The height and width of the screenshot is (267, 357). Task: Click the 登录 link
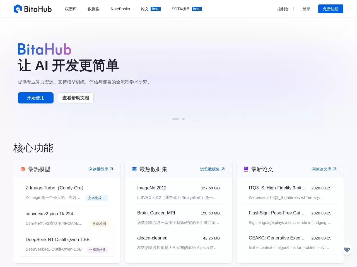(307, 9)
